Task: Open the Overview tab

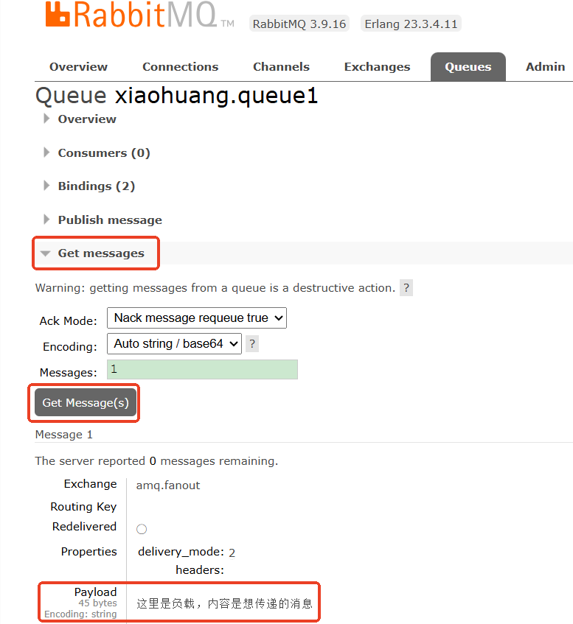Action: 78,67
